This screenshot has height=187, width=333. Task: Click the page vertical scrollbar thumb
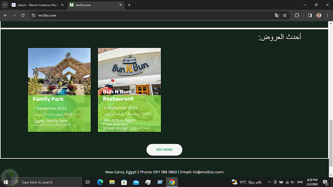(x=331, y=143)
